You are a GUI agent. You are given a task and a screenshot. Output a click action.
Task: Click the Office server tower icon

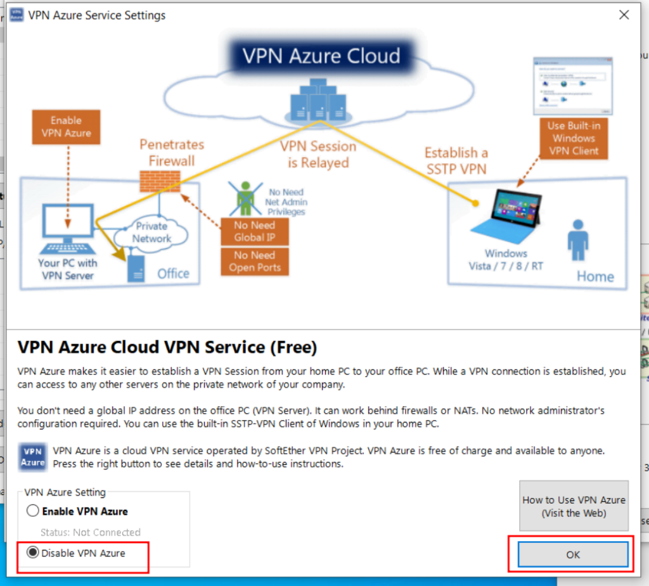(x=135, y=265)
